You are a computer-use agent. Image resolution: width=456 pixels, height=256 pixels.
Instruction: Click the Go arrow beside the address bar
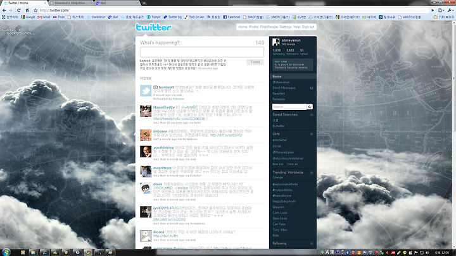pyautogui.click(x=433, y=10)
